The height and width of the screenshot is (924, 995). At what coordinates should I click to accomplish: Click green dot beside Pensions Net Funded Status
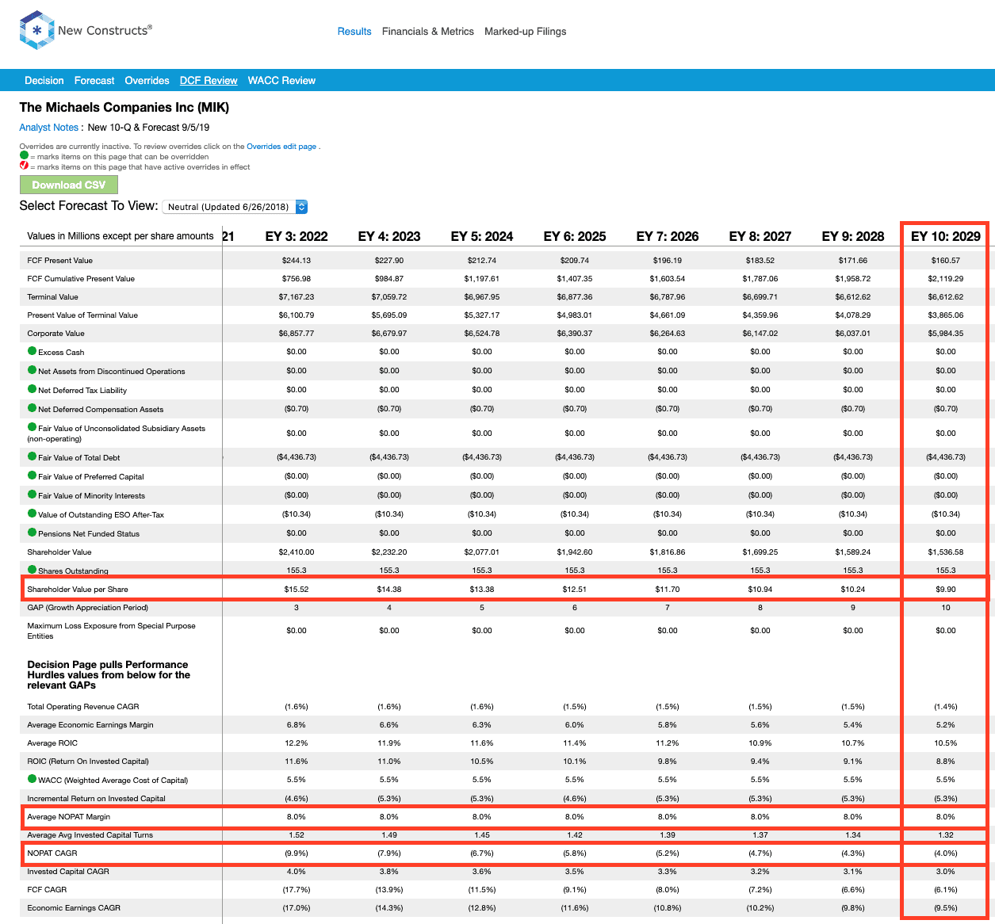coord(32,533)
